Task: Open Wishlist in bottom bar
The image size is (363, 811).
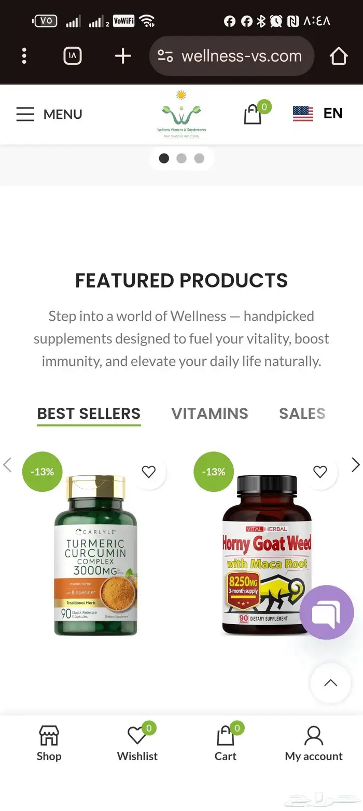Action: (x=137, y=744)
